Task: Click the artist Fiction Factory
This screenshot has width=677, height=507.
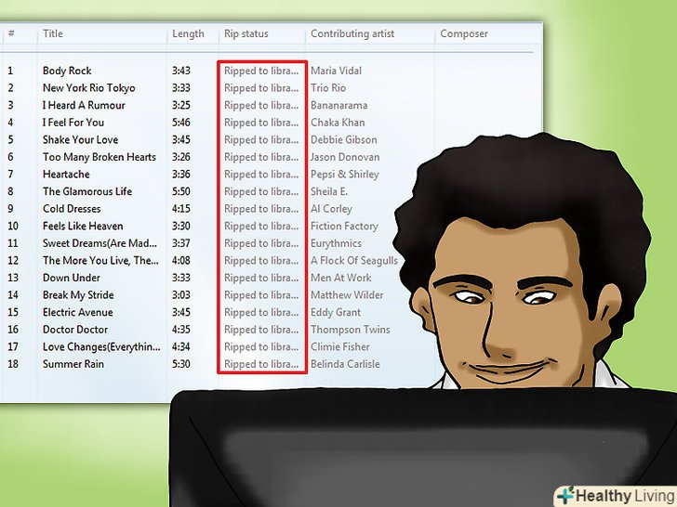Action: (x=344, y=226)
